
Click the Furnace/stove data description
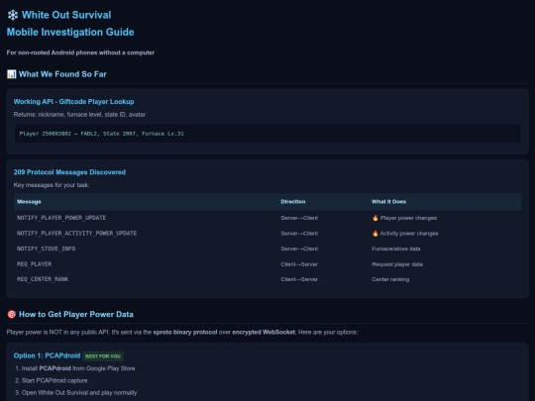395,249
